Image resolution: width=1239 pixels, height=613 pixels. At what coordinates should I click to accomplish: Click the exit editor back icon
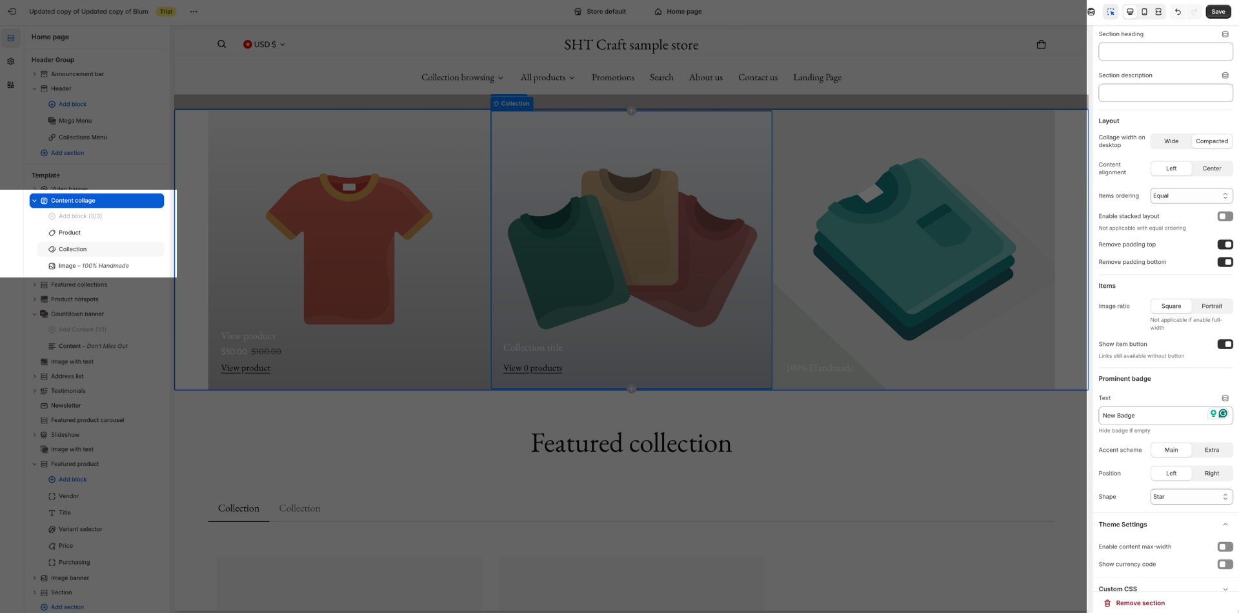pos(12,12)
